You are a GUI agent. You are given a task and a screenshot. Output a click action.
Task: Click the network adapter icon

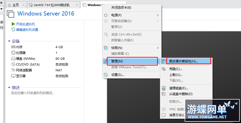pyautogui.click(x=13, y=70)
